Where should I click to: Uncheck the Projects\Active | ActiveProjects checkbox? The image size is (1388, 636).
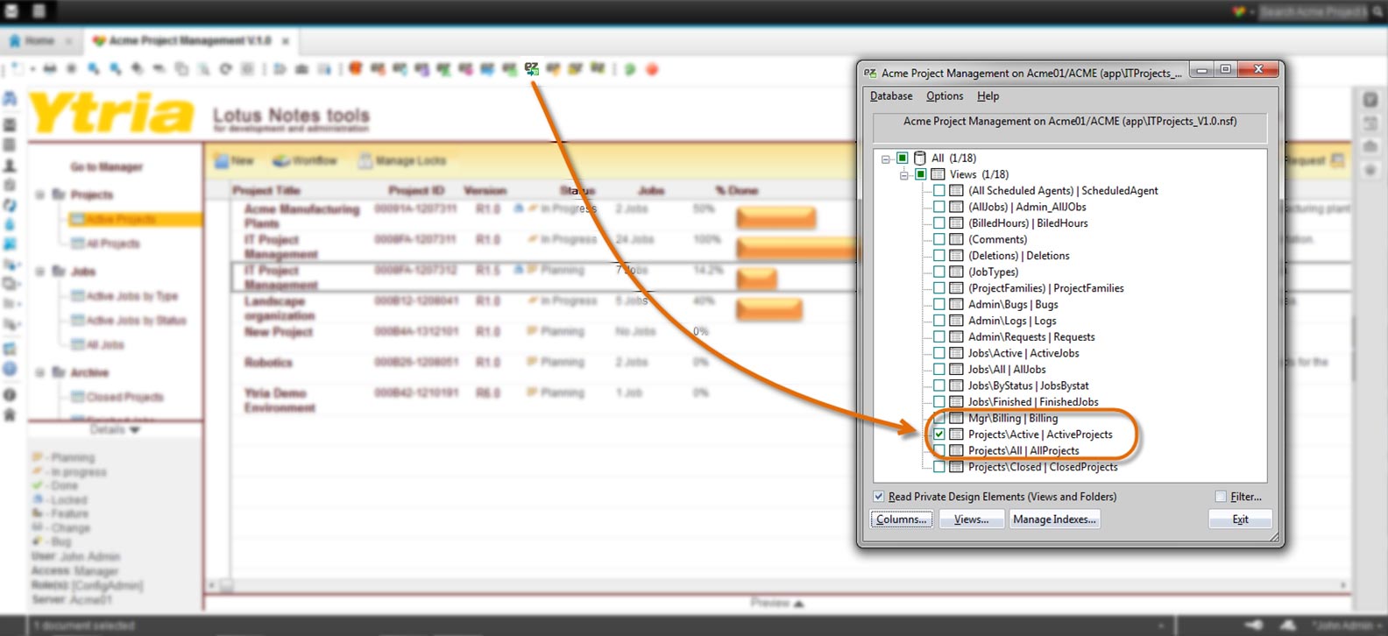click(938, 435)
